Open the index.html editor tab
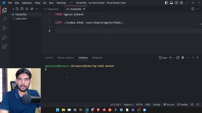The image size is (202, 113). tap(53, 9)
